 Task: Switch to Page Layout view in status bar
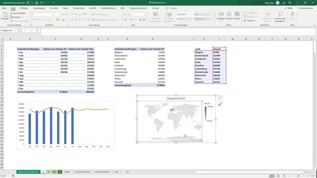pyautogui.click(x=278, y=176)
